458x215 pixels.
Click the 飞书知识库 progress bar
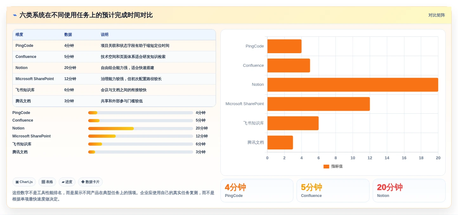tap(141, 144)
